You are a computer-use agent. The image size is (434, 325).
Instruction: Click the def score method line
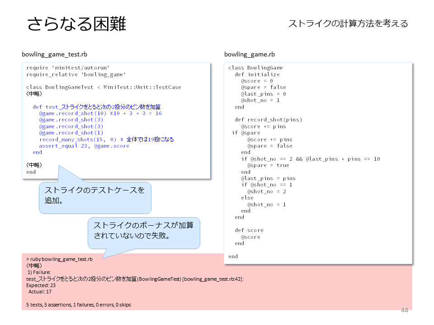click(249, 230)
